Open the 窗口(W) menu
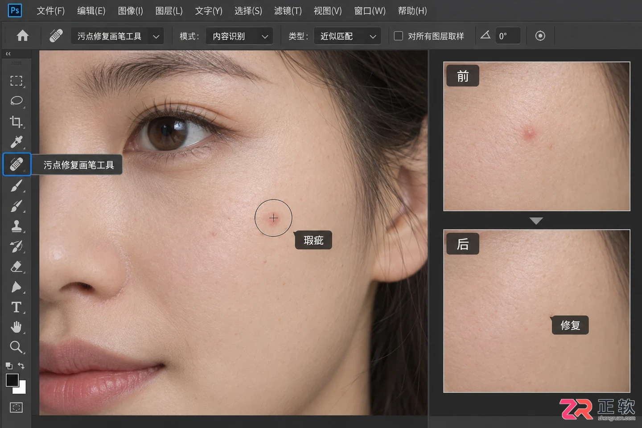The image size is (642, 428). (370, 11)
